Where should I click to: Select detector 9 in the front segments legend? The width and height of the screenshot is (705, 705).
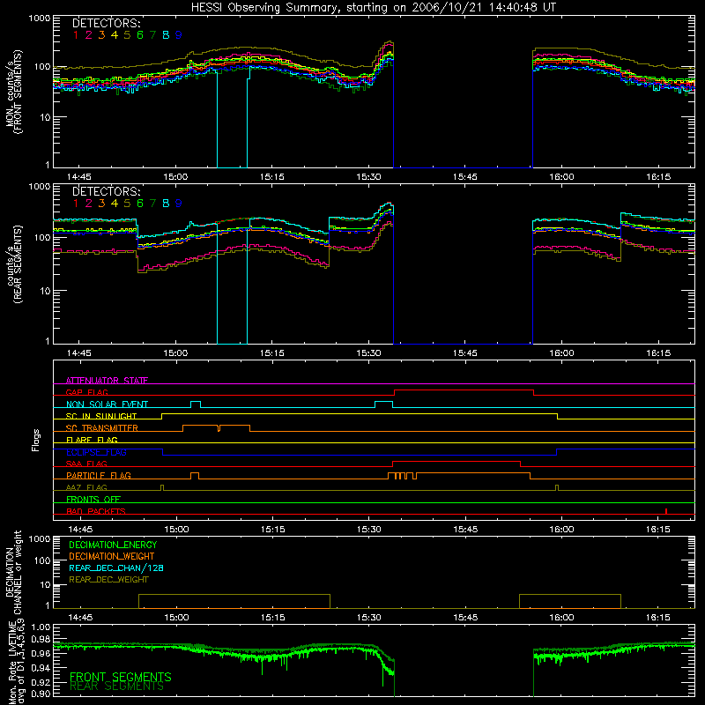(x=179, y=35)
